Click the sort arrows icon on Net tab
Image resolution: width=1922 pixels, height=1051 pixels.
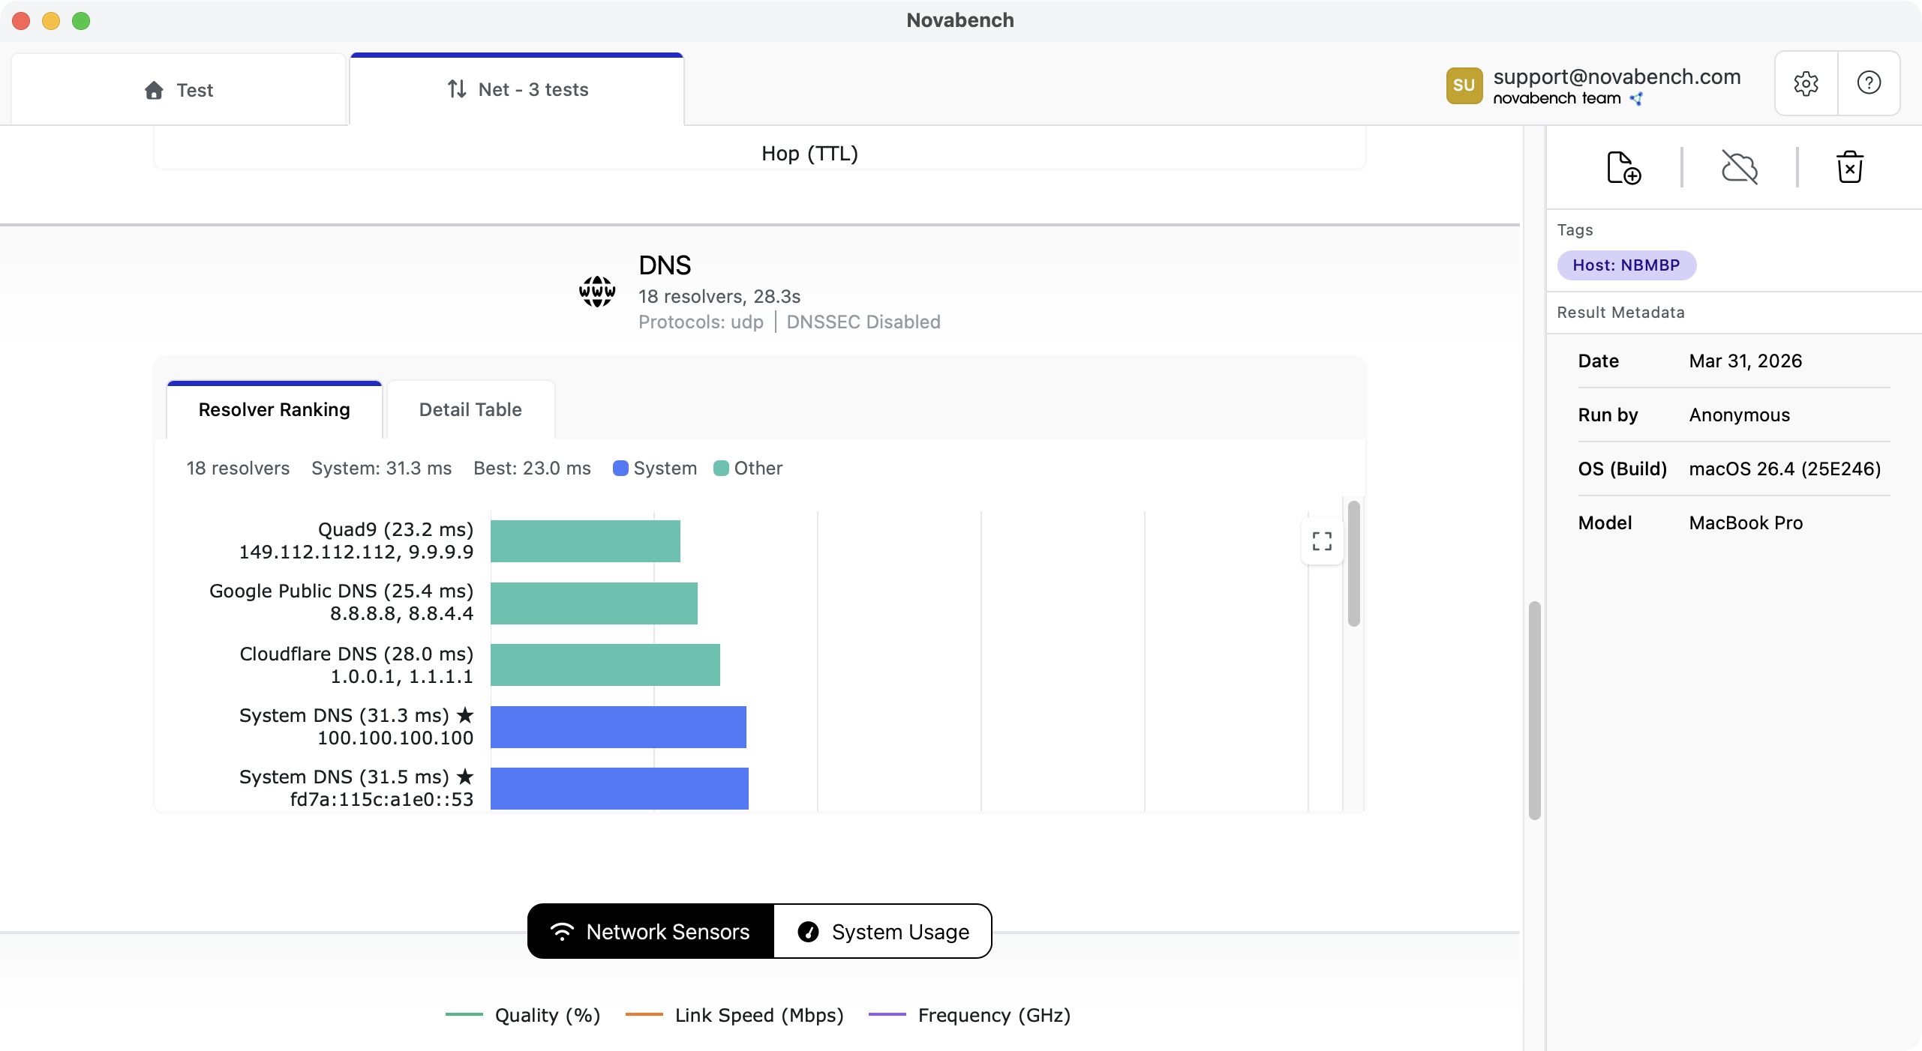click(457, 89)
